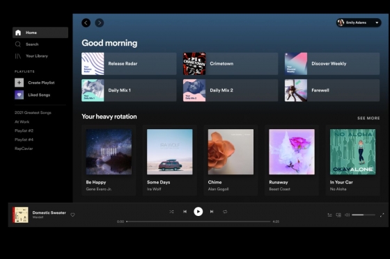This screenshot has height=259, width=390.
Task: Click the Your Library books icon
Action: click(x=18, y=56)
